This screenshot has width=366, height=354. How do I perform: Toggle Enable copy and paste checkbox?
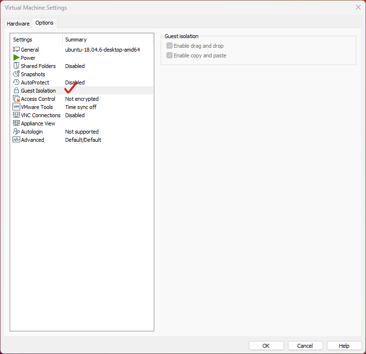pos(169,55)
